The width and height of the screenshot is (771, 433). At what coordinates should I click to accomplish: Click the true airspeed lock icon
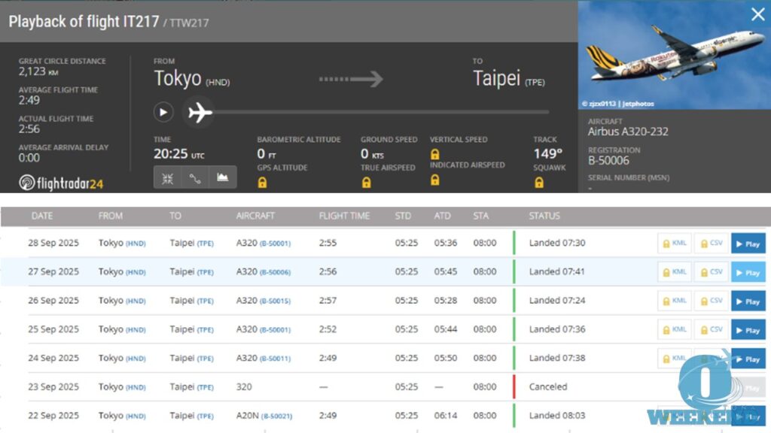click(366, 182)
